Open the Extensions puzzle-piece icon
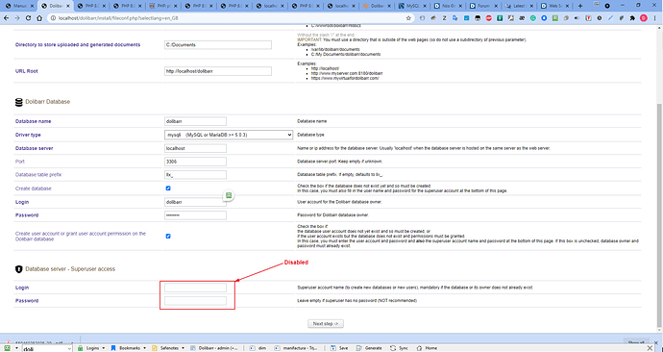 pyautogui.click(x=632, y=18)
